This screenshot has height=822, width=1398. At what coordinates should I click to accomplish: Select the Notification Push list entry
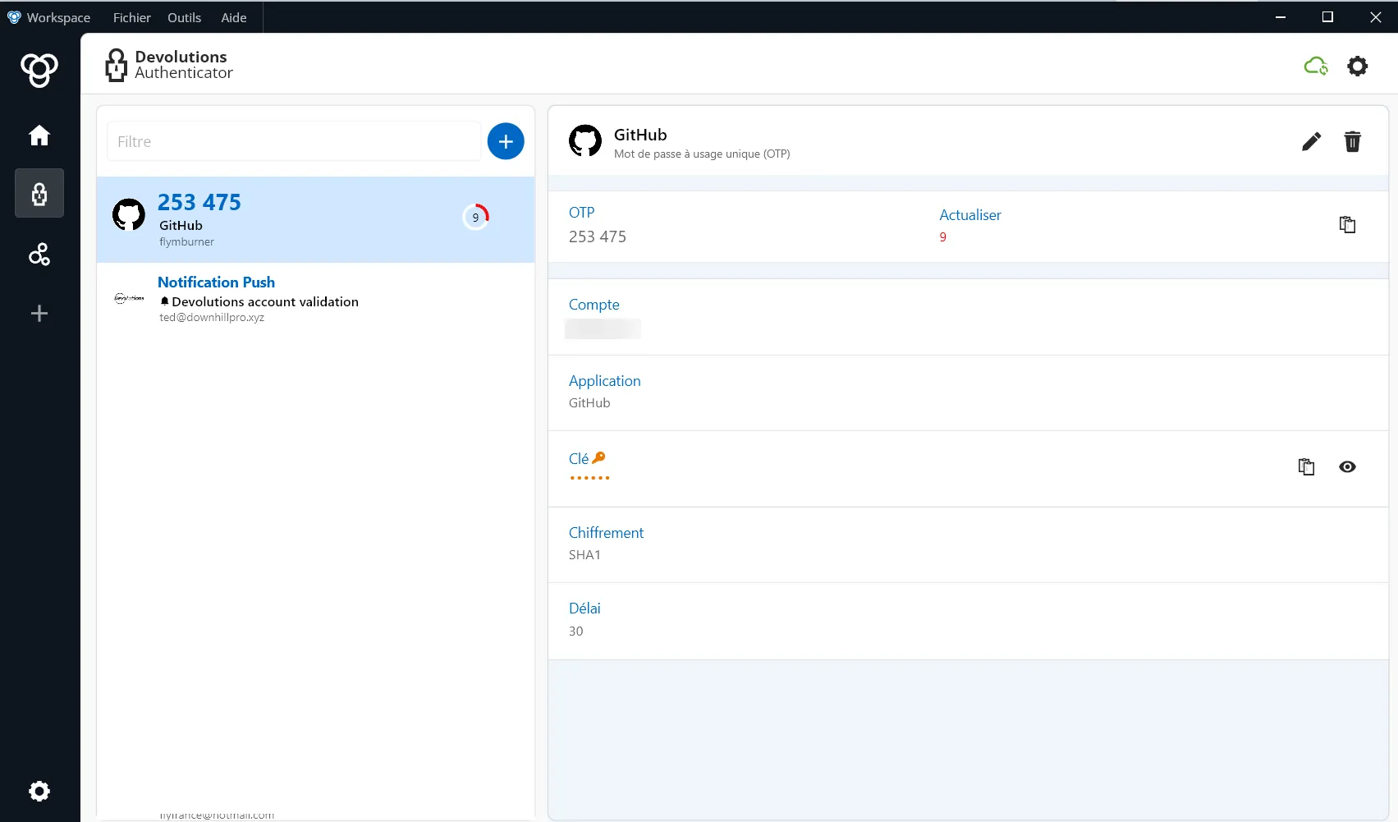[316, 299]
